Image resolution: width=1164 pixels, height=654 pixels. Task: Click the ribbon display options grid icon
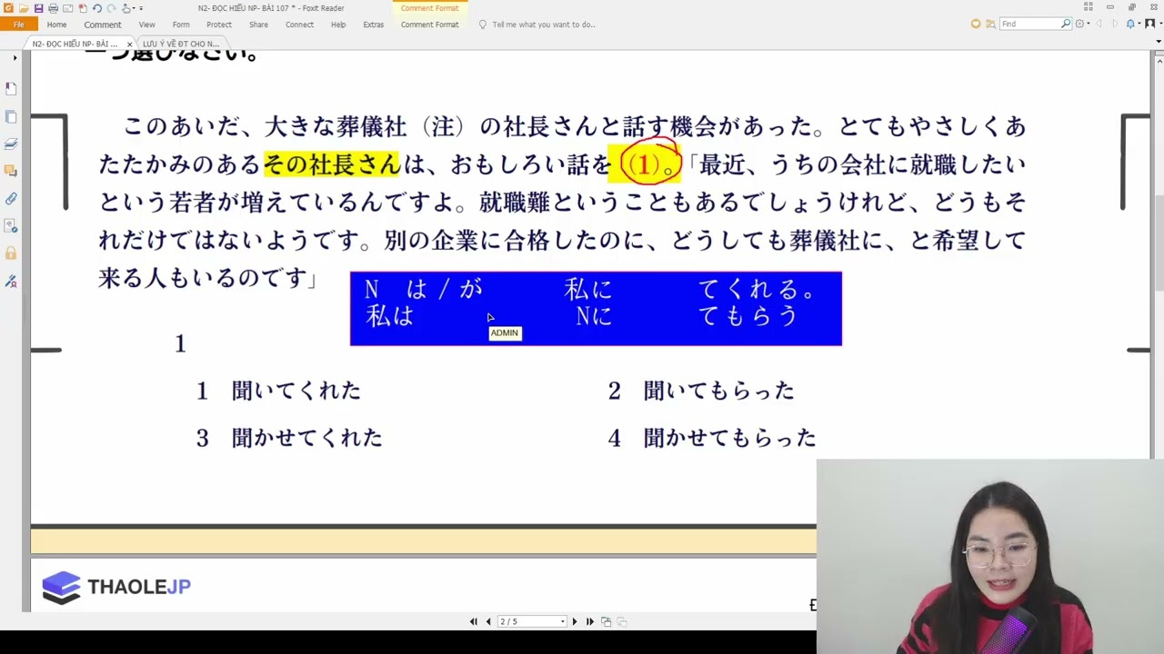1089,6
